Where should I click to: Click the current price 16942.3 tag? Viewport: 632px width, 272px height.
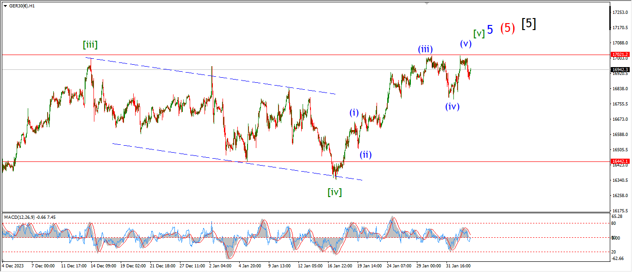(620, 70)
